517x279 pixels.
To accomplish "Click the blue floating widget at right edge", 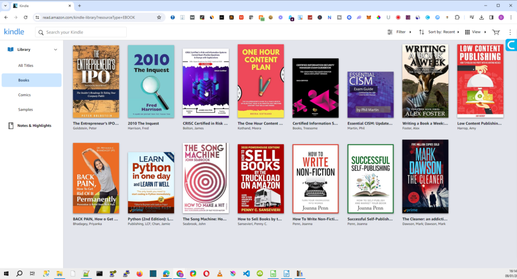I will [511, 45].
